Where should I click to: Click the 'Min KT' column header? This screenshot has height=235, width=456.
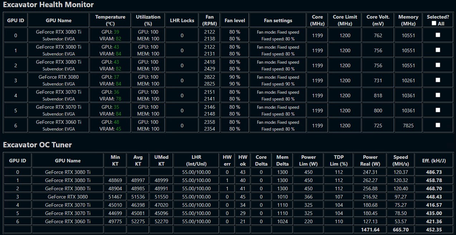click(115, 161)
